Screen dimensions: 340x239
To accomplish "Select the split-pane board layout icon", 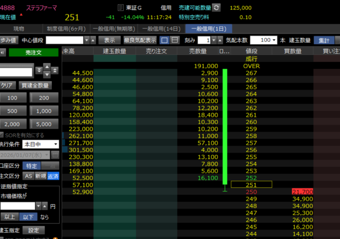I will (x=175, y=40).
